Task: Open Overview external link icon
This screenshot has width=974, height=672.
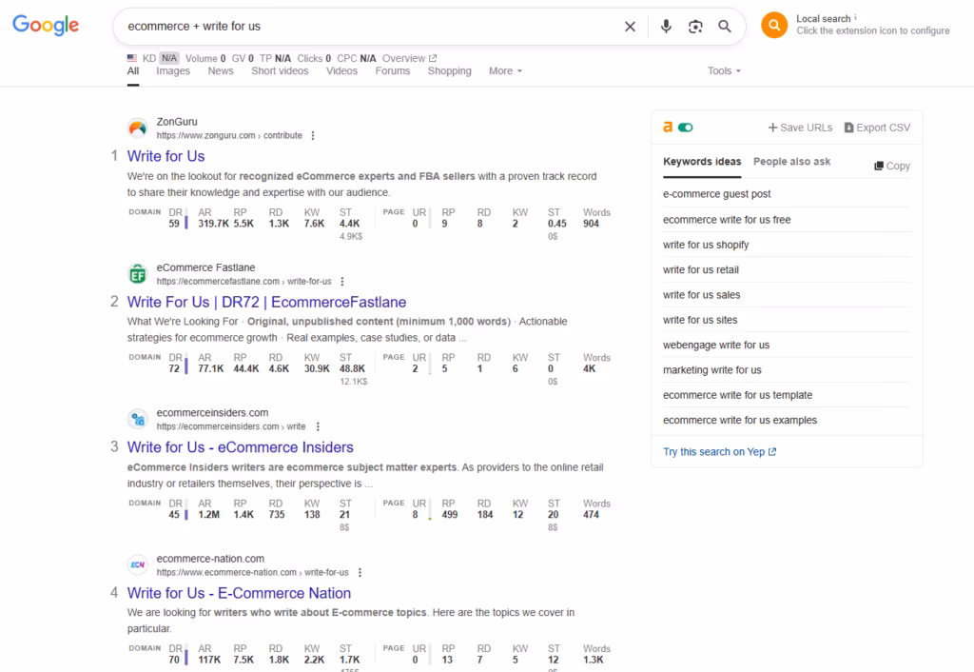Action: (433, 58)
